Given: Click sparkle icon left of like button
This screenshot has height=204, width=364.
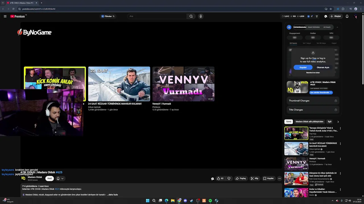Looking at the screenshot, I should coord(212,179).
